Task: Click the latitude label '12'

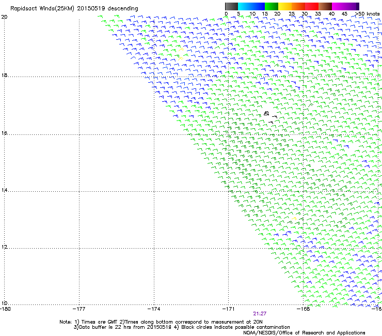Action: pyautogui.click(x=4, y=247)
